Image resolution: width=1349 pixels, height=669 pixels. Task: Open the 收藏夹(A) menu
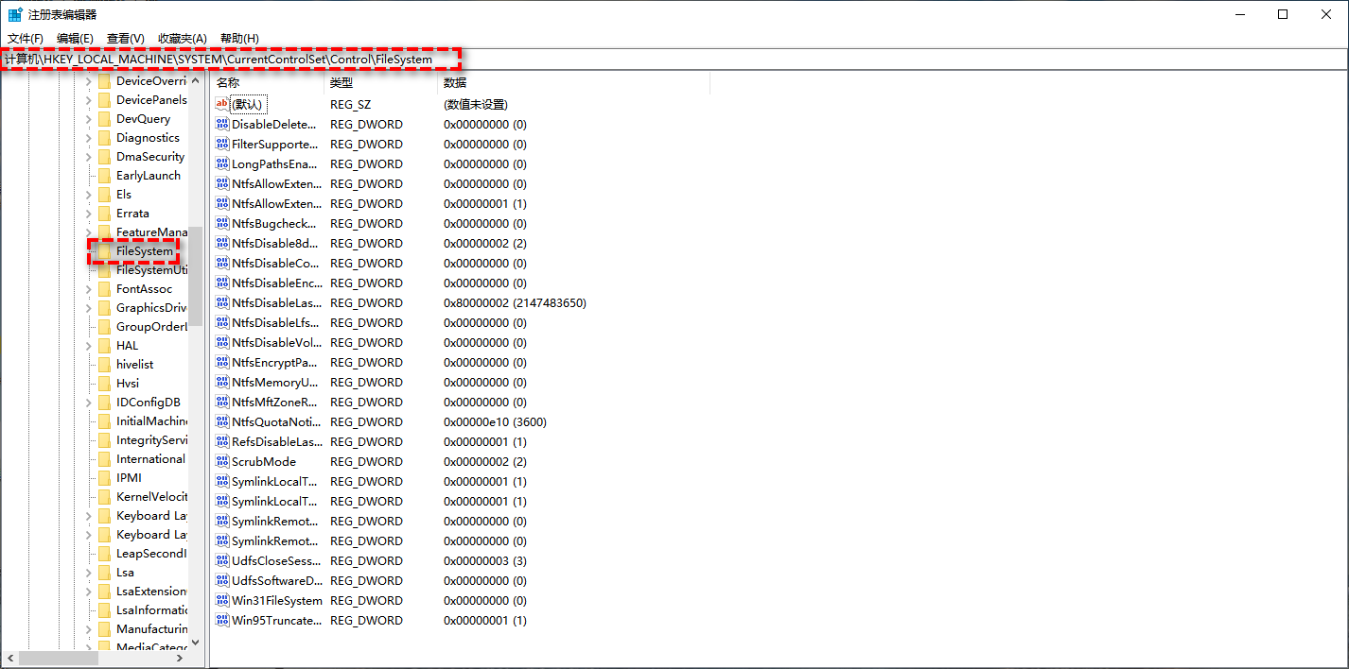(x=183, y=38)
